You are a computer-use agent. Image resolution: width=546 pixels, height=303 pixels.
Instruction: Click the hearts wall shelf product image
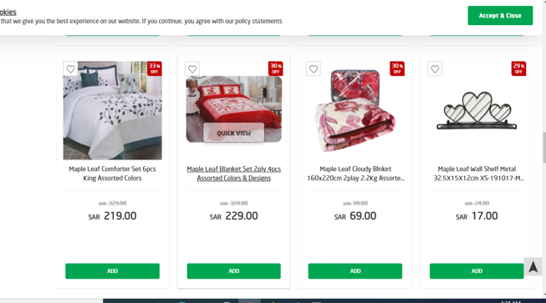477,110
